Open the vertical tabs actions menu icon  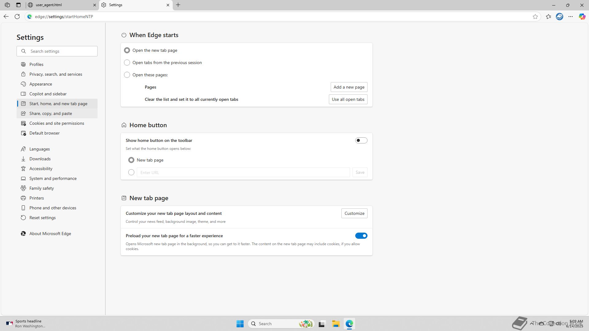18,5
